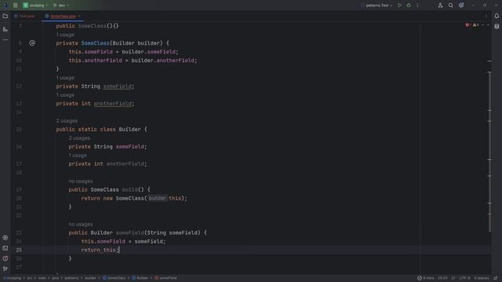Open the Problems tool window icon
The width and height of the screenshot is (502, 282).
(5, 258)
